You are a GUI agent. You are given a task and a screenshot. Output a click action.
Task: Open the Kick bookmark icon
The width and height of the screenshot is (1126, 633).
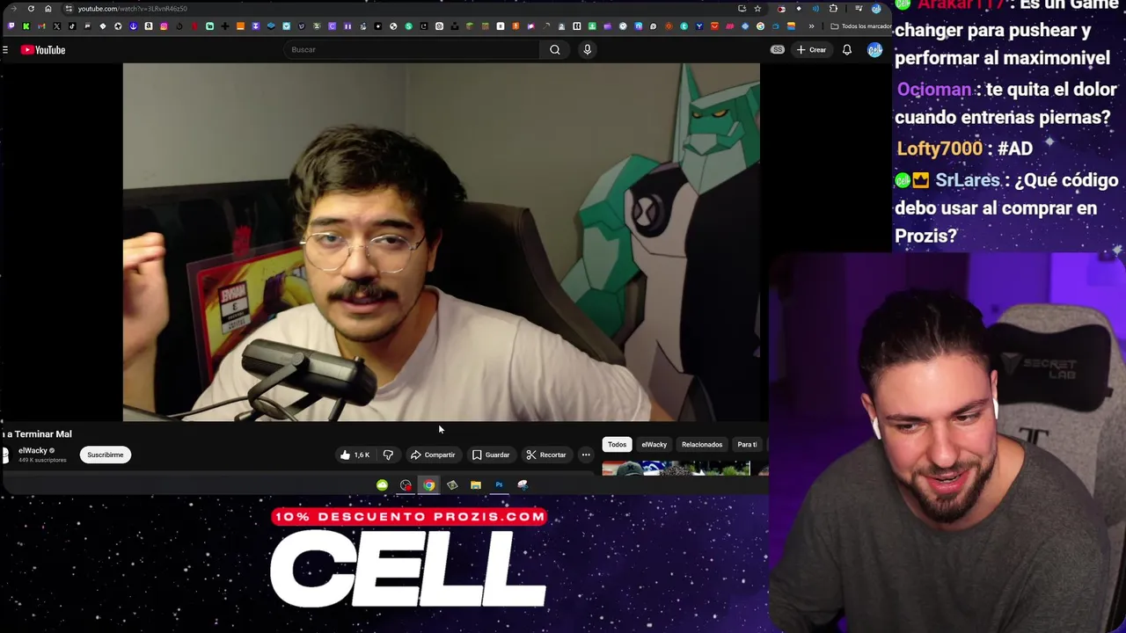pos(26,26)
